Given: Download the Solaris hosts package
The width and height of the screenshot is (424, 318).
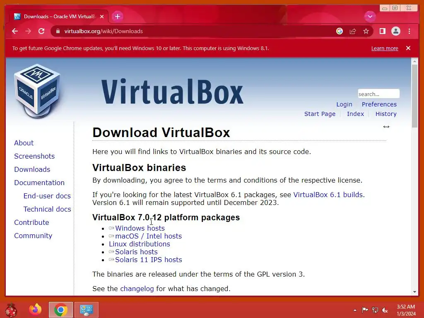Looking at the screenshot, I should pyautogui.click(x=136, y=252).
